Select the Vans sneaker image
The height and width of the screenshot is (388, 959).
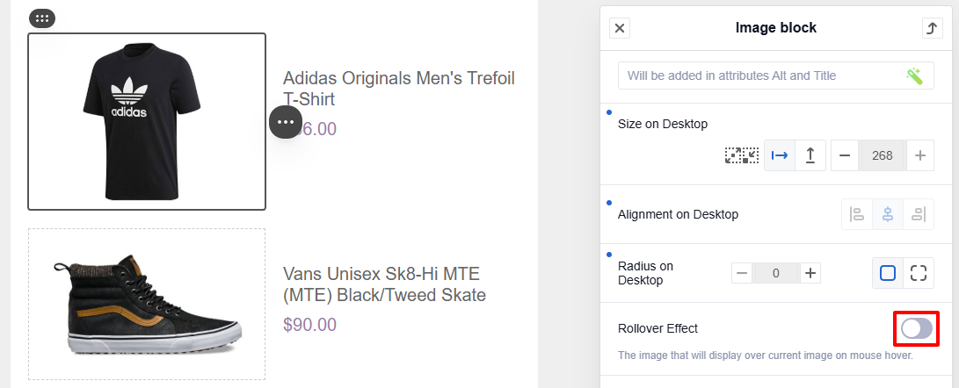pyautogui.click(x=147, y=305)
